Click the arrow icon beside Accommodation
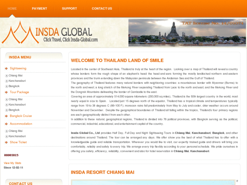The image size is (247, 185). click(6, 124)
